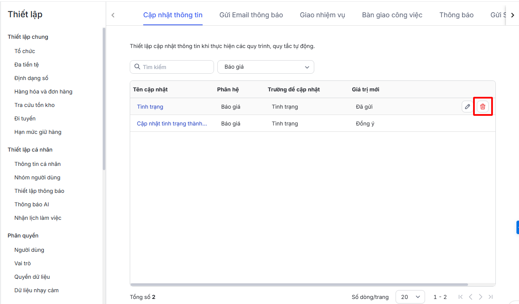Go to last page pagination icon
The image size is (519, 304).
[490, 297]
